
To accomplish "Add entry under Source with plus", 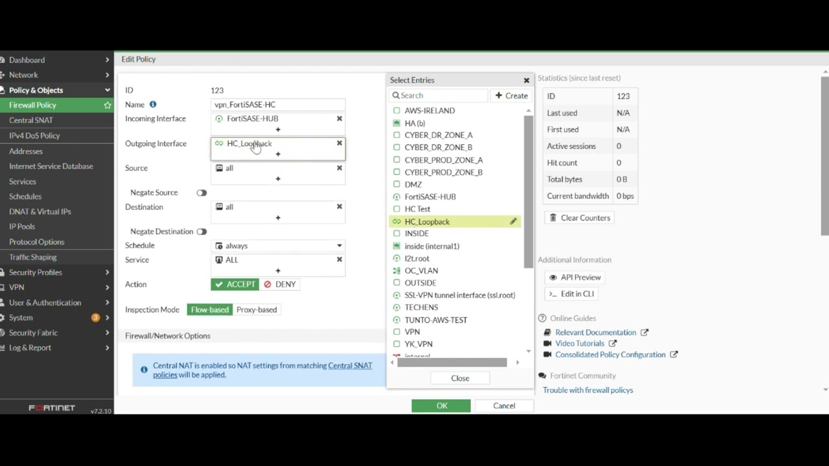I will pos(278,179).
